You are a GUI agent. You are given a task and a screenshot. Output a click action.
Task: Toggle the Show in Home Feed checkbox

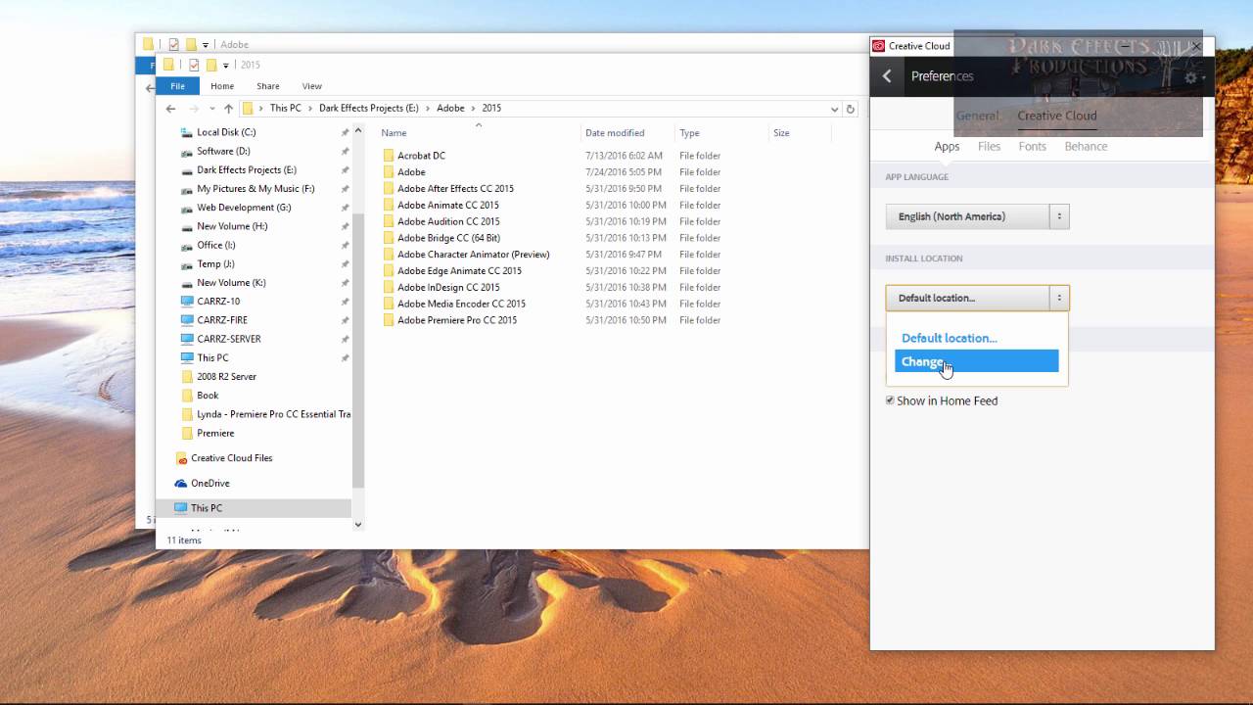click(890, 400)
